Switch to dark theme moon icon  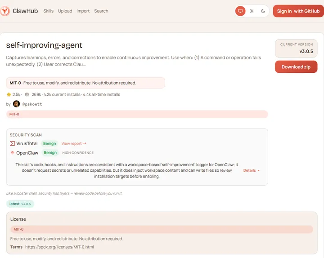(x=263, y=11)
